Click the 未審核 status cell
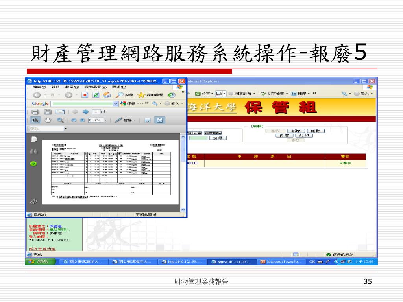 tap(345, 163)
